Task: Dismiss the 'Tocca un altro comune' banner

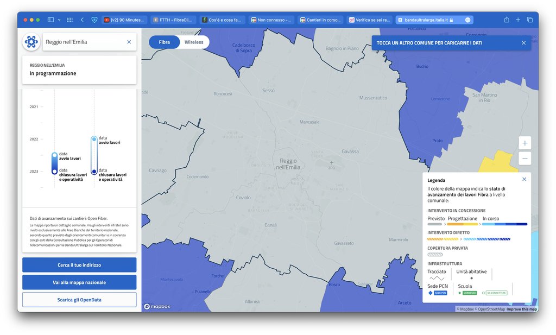Action: [523, 43]
